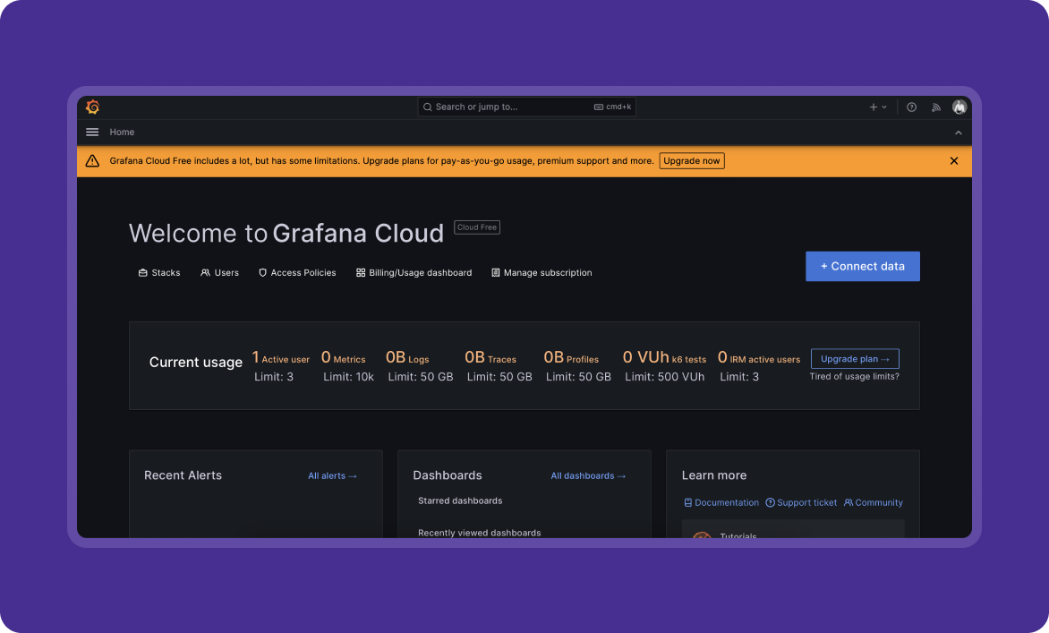The height and width of the screenshot is (633, 1049).
Task: Click the user profile avatar
Action: coord(959,107)
